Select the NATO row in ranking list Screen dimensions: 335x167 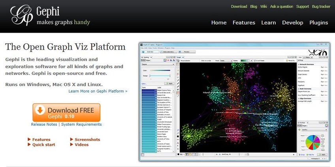click(x=157, y=151)
